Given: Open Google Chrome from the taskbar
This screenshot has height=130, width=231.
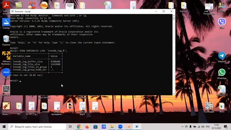Looking at the screenshot, I should pyautogui.click(x=79, y=127).
